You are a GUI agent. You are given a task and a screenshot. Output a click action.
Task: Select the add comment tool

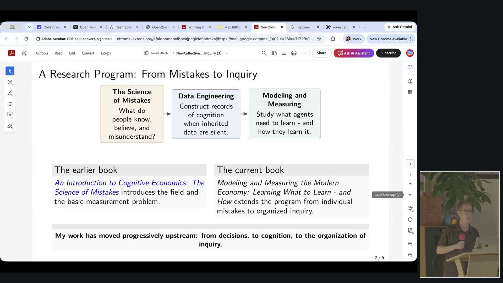click(10, 82)
